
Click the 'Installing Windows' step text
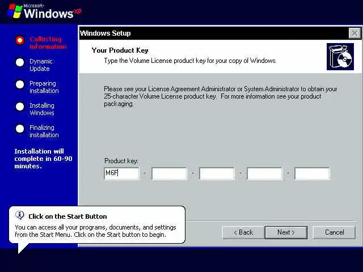point(42,109)
